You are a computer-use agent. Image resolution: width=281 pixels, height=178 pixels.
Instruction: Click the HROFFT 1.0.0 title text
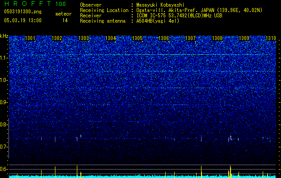click(x=35, y=4)
